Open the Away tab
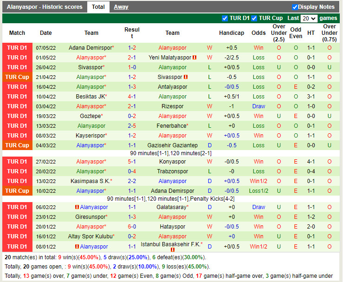 click(x=121, y=7)
